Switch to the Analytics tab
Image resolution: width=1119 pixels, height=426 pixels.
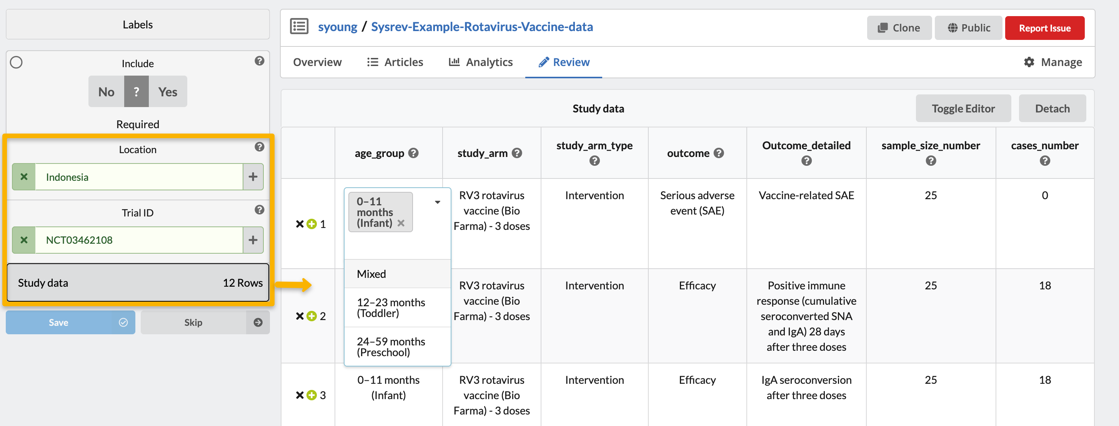point(480,63)
